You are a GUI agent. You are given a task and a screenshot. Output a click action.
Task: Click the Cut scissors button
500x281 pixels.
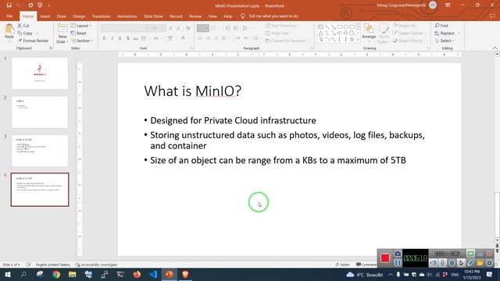pyautogui.click(x=23, y=26)
